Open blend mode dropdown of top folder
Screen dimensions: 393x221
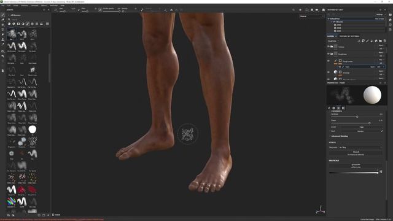tap(381, 45)
